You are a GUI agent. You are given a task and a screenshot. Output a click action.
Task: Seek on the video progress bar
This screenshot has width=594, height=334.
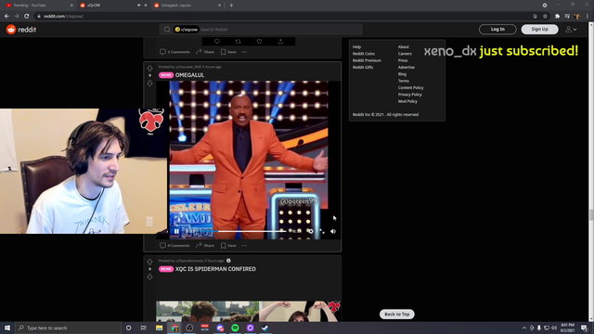(x=243, y=231)
